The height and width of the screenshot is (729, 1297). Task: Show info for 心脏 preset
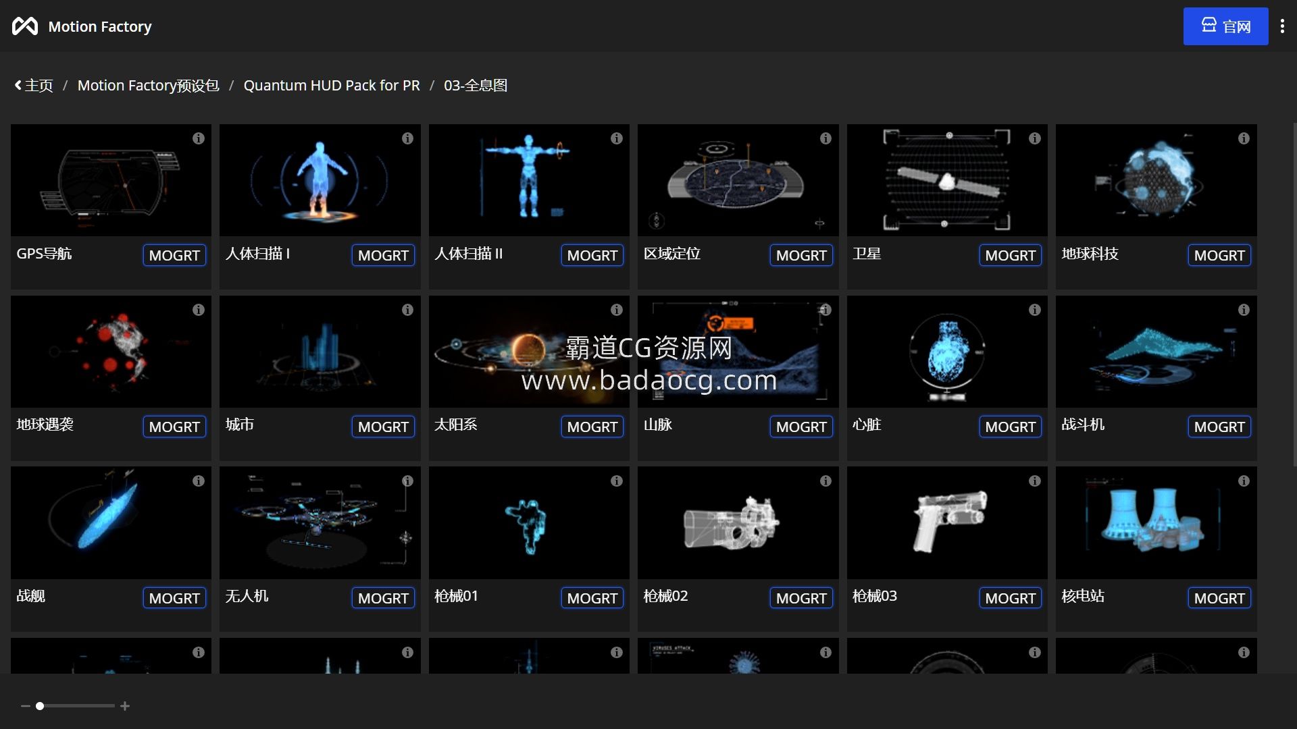(x=1034, y=310)
